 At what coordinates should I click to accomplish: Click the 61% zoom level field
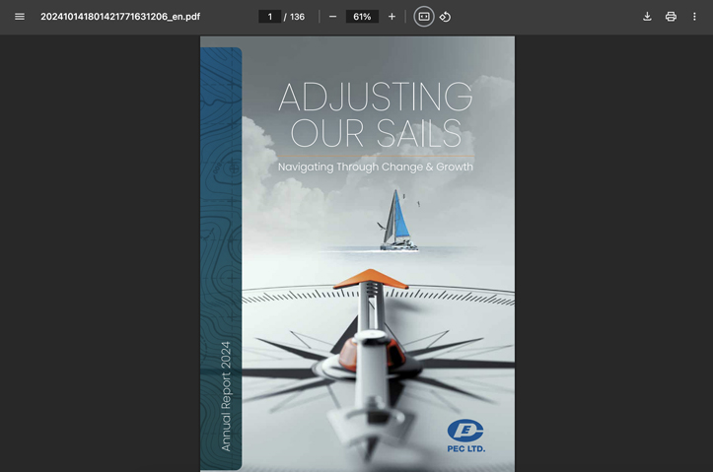(x=362, y=17)
